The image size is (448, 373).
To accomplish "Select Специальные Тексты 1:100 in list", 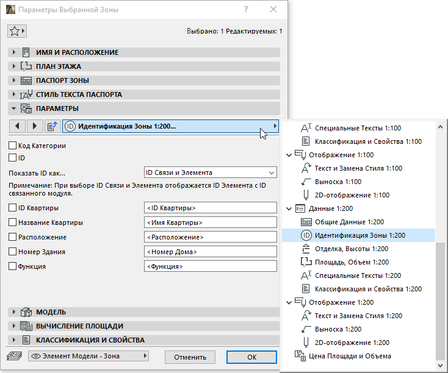I will pos(358,128).
